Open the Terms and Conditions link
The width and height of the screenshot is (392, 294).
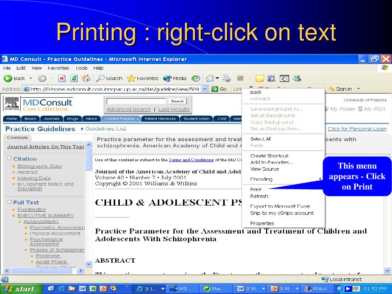(191, 160)
